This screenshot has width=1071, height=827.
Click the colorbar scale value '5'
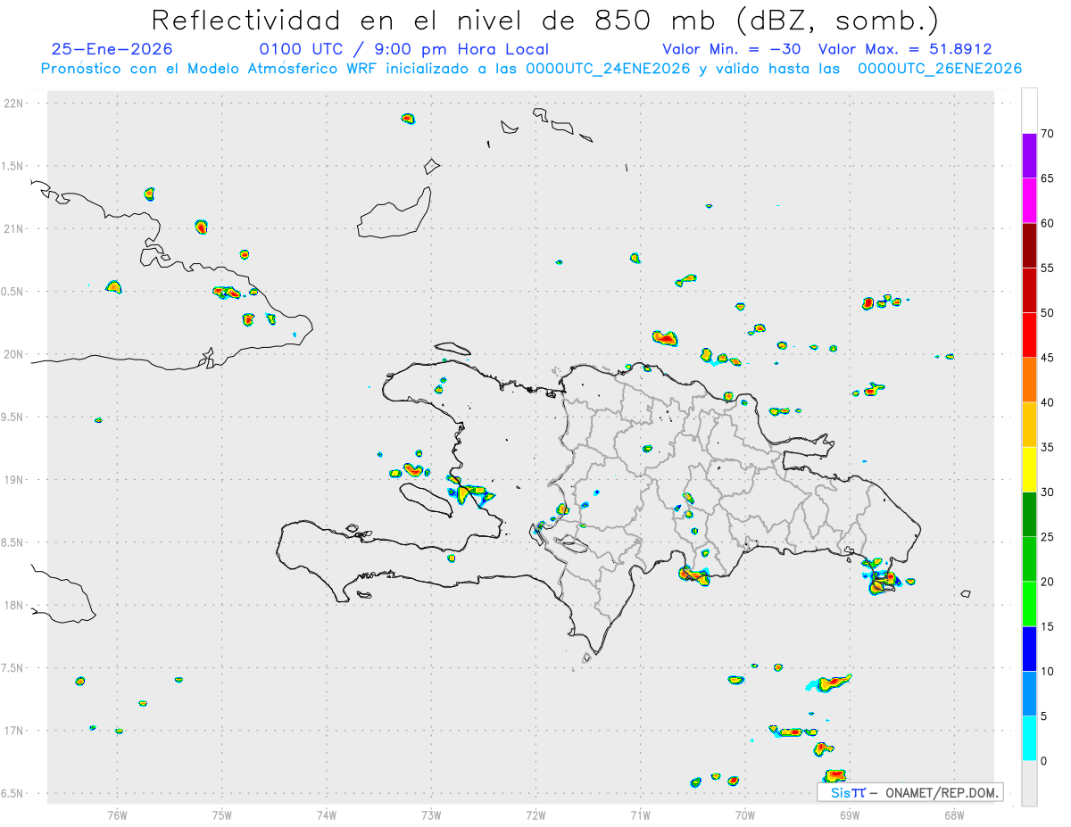pyautogui.click(x=1044, y=716)
